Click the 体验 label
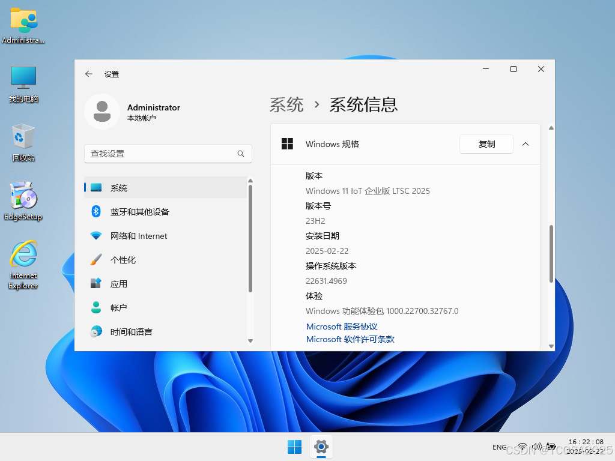The image size is (615, 461). 314,296
